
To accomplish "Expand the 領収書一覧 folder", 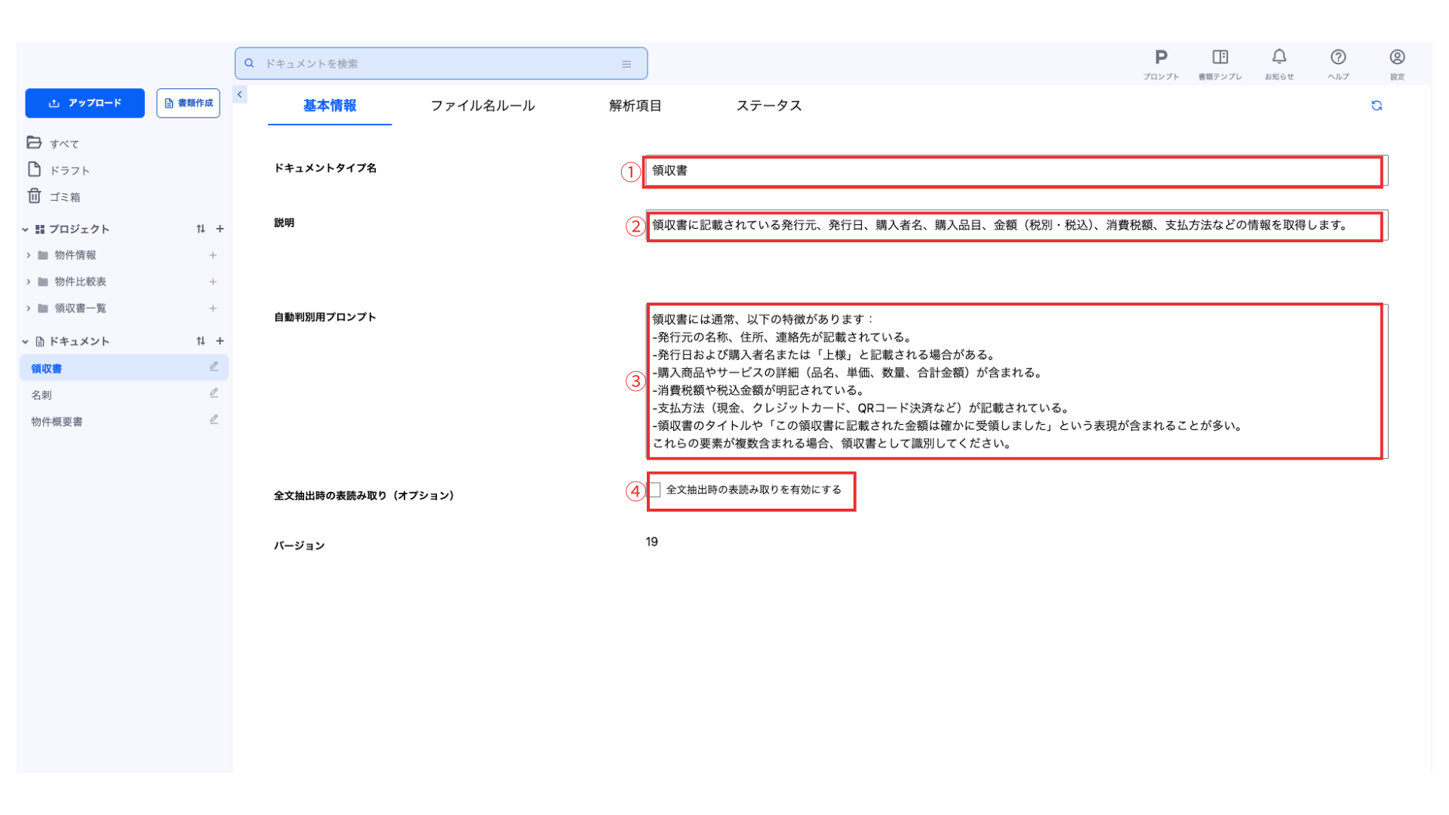I will point(29,308).
